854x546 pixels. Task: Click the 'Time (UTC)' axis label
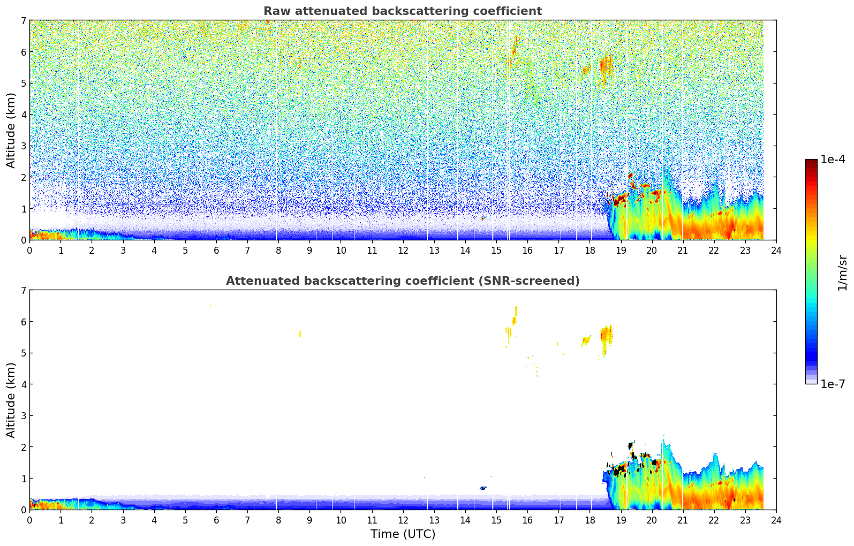coord(403,534)
